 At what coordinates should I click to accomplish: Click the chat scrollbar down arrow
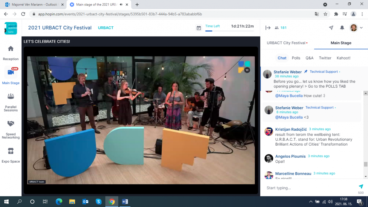(366, 177)
